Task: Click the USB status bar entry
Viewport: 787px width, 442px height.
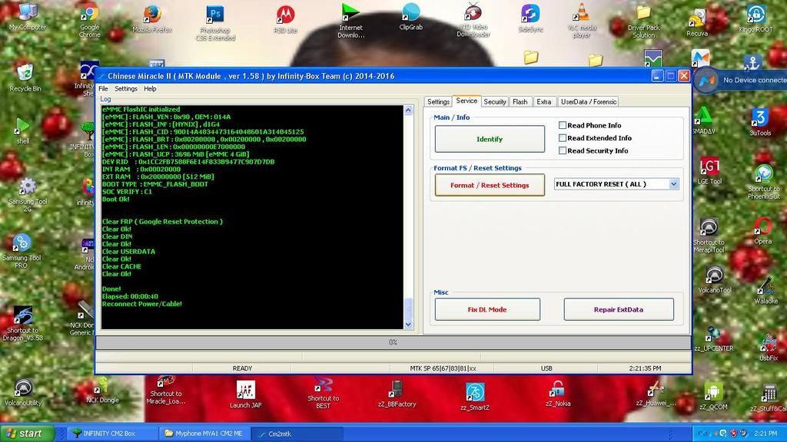Action: point(546,368)
